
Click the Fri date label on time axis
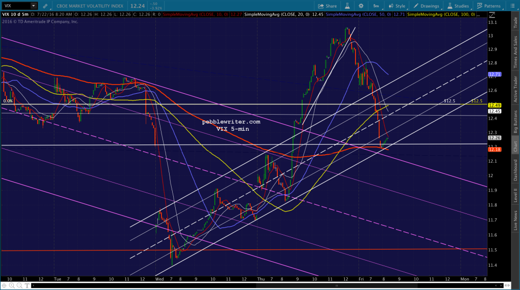pyautogui.click(x=361, y=279)
